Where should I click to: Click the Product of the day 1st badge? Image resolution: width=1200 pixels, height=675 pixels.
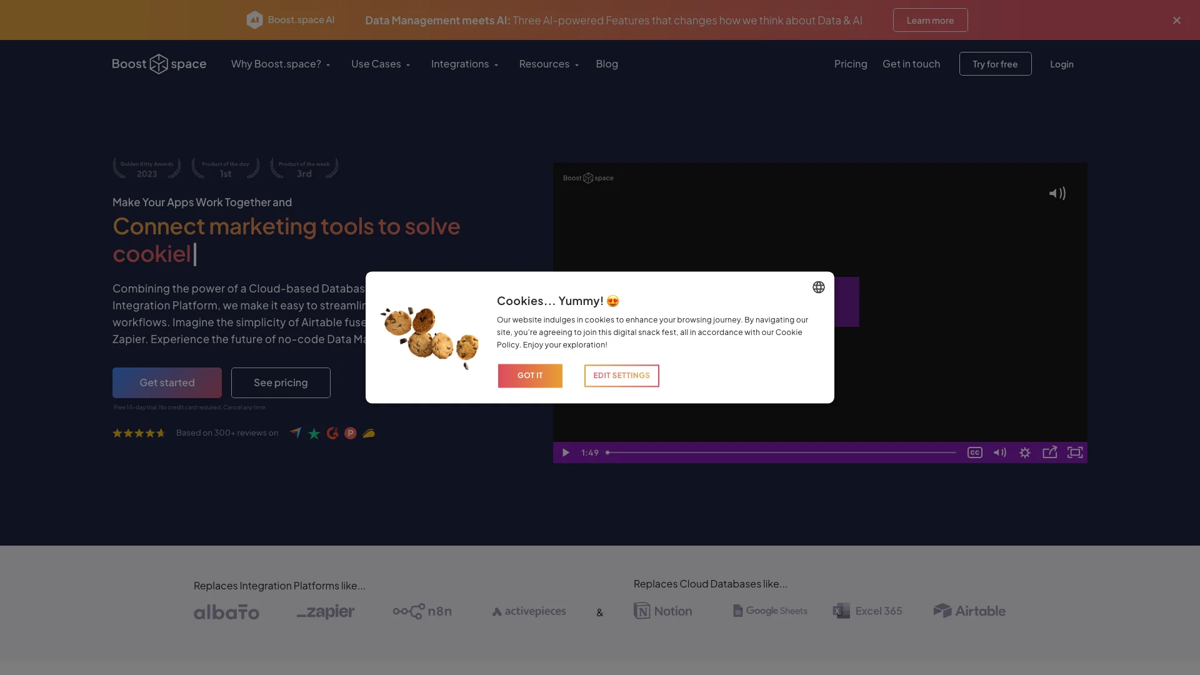click(226, 168)
